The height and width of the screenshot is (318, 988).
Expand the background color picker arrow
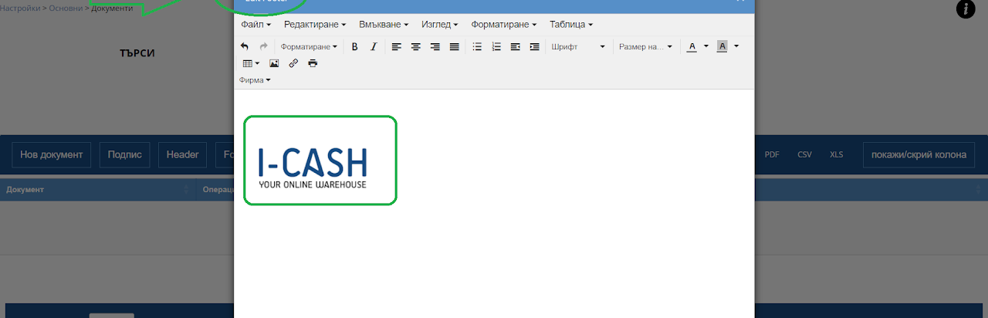736,47
